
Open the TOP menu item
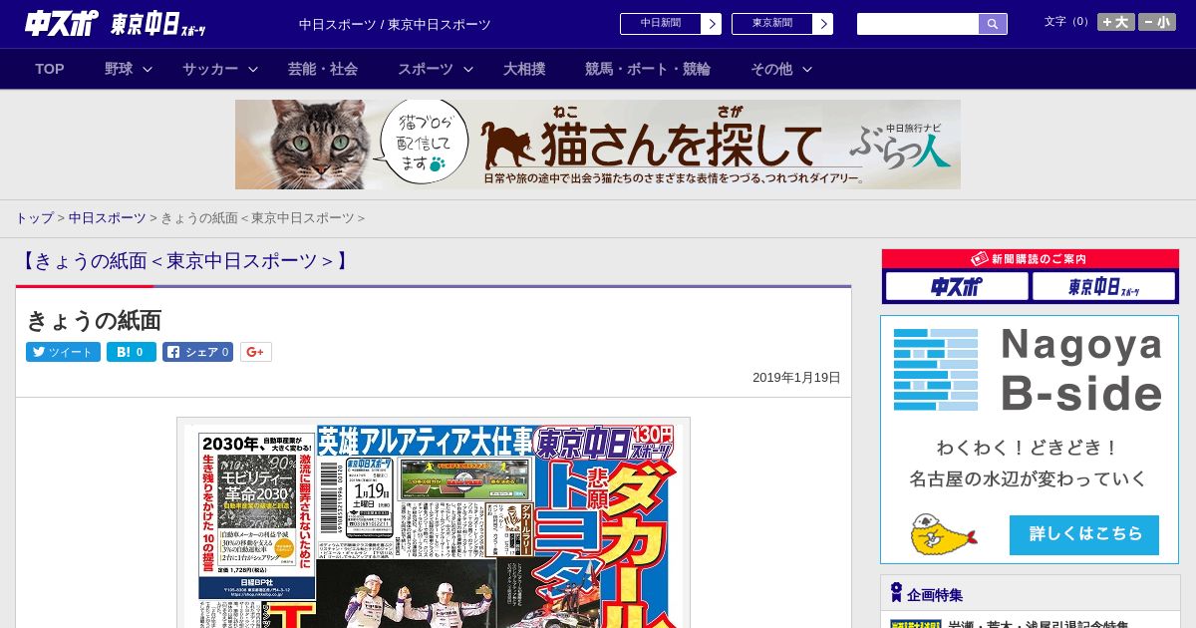tap(50, 69)
